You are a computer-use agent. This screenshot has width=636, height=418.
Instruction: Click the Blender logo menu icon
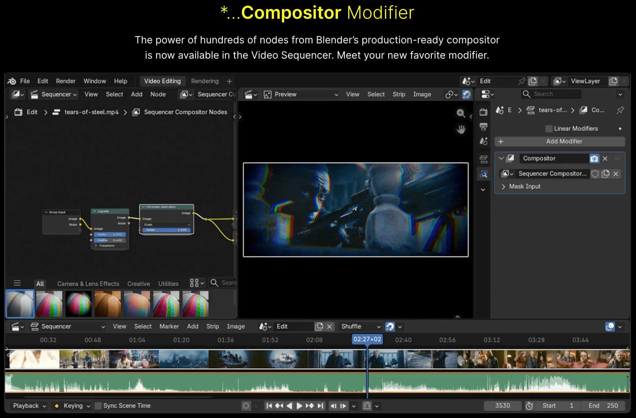(x=12, y=81)
